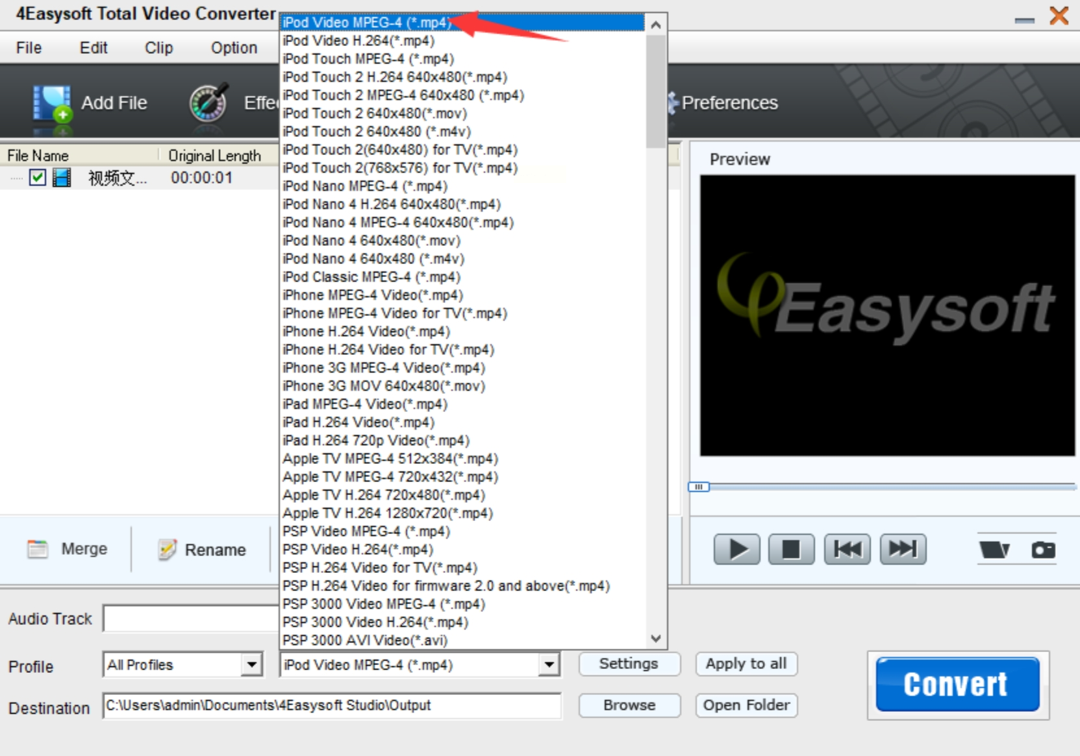
Task: Click the File Name column header
Action: coord(79,155)
